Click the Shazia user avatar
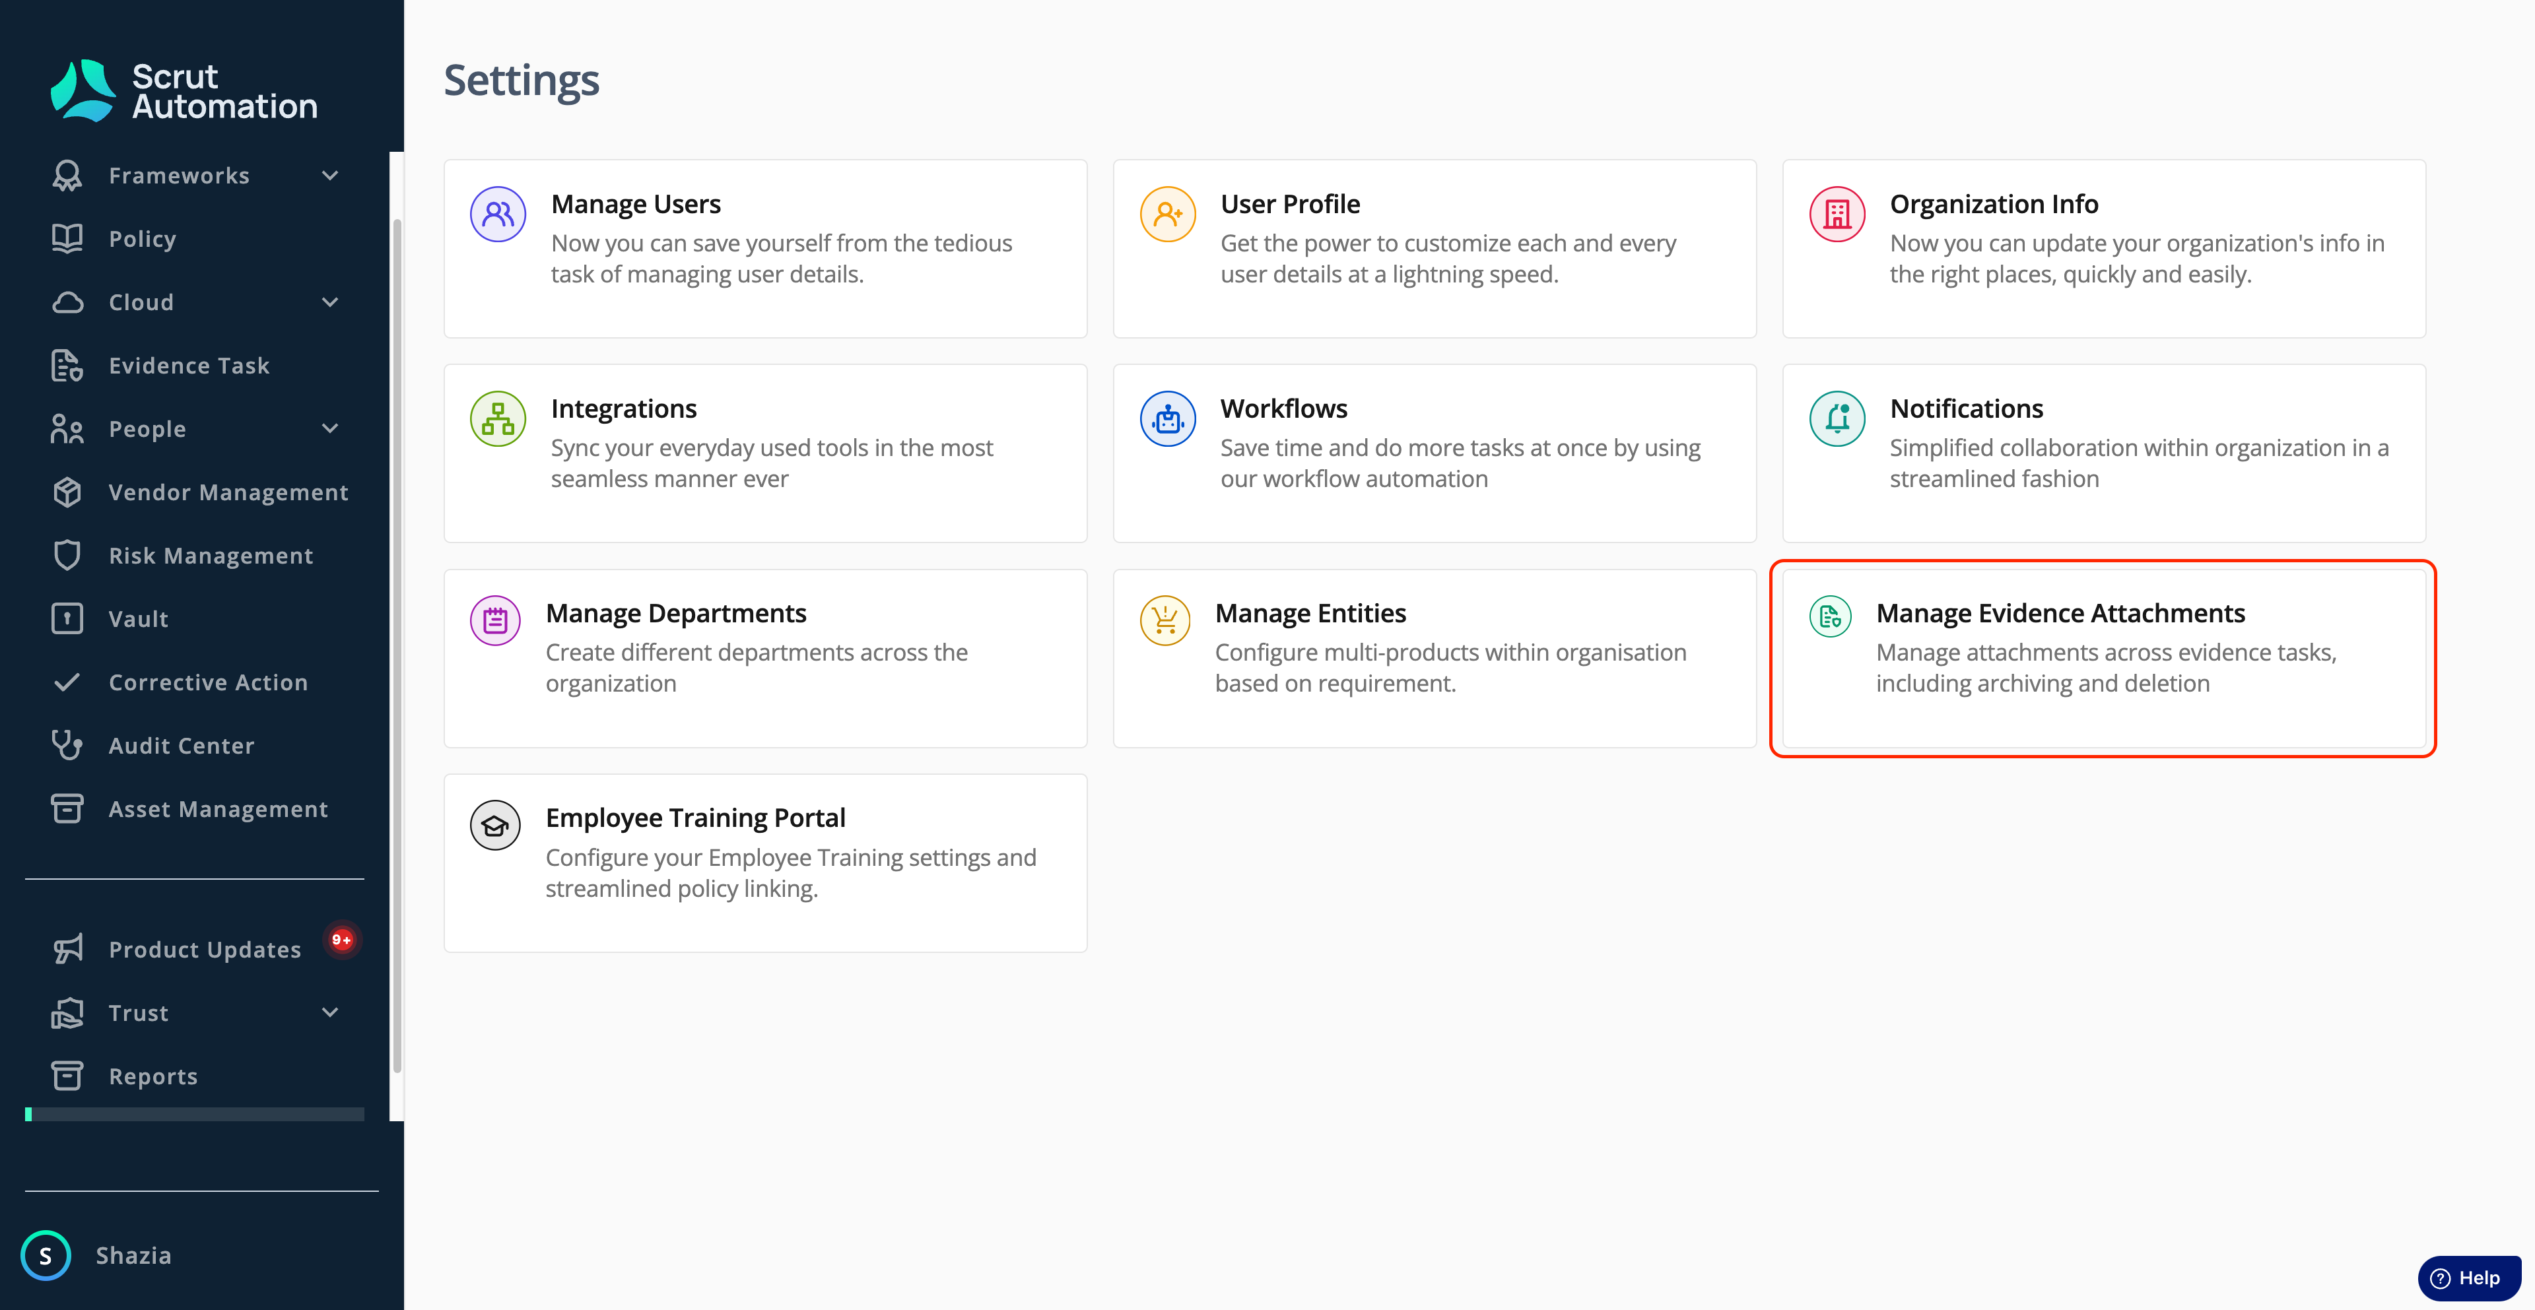Image resolution: width=2535 pixels, height=1310 pixels. (x=46, y=1256)
